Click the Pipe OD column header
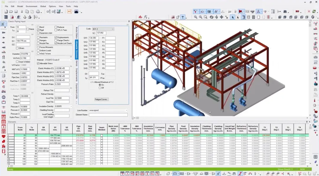Image resolution: width=319 pixels, height=176 pixels. click(78, 128)
